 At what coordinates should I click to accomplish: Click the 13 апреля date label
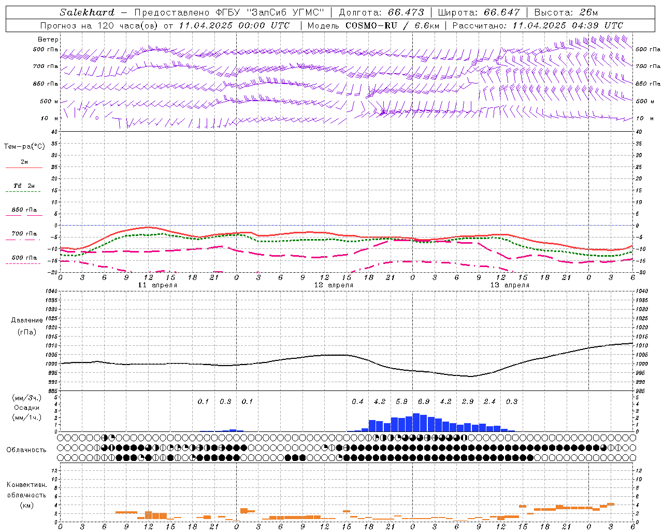(x=510, y=285)
